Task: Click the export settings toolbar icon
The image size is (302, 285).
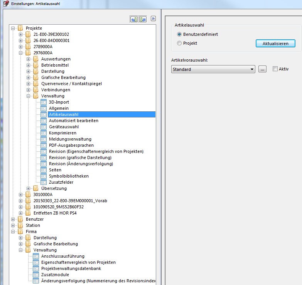Action: (x=143, y=19)
